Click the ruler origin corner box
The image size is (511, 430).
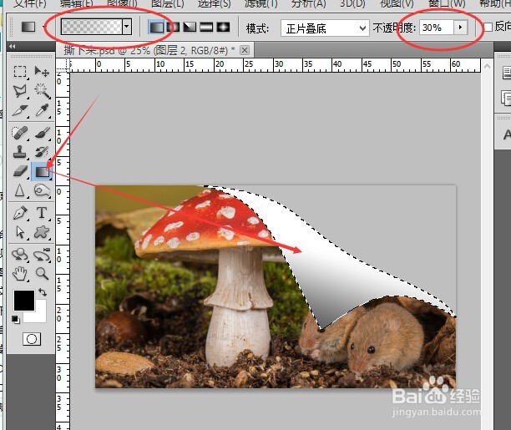tap(63, 65)
